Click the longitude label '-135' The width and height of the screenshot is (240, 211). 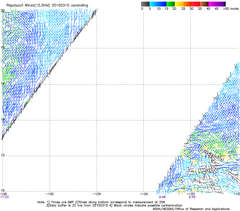(x=3, y=194)
